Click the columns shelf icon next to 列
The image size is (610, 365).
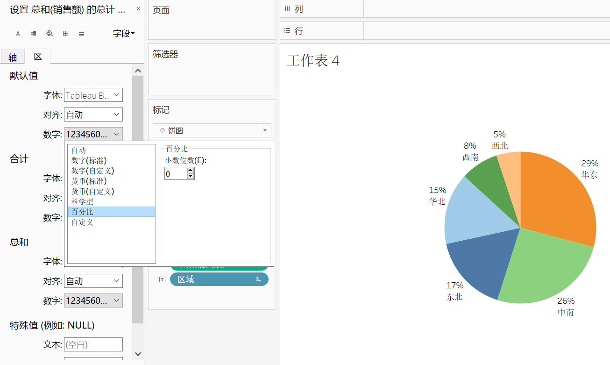[287, 9]
